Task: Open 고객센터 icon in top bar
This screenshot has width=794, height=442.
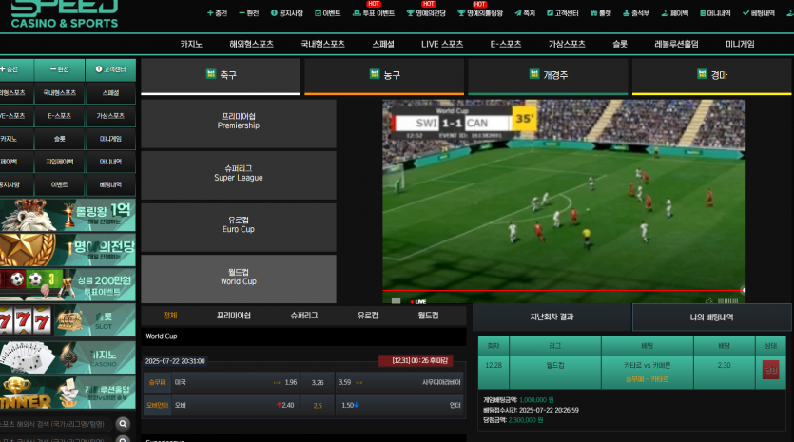Action: 550,13
